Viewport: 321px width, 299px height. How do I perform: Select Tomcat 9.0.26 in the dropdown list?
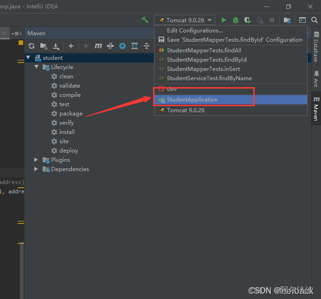231,110
